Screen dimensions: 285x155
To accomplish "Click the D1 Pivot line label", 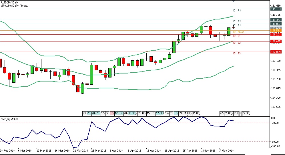I will click(238, 32).
